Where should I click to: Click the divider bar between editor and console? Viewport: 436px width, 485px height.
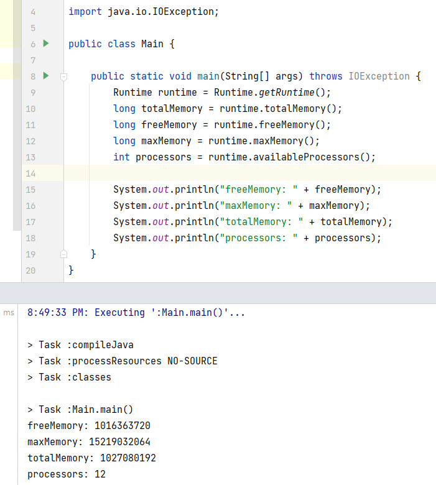click(218, 292)
